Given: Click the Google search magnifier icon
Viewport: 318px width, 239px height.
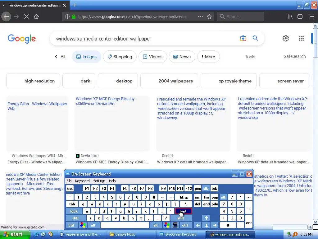Looking at the screenshot, I should pyautogui.click(x=255, y=38).
